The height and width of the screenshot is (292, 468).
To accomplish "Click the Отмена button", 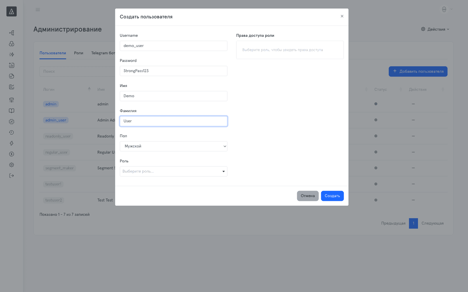I will pos(308,196).
